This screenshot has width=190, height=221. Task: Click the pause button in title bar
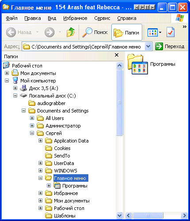(x=147, y=7)
